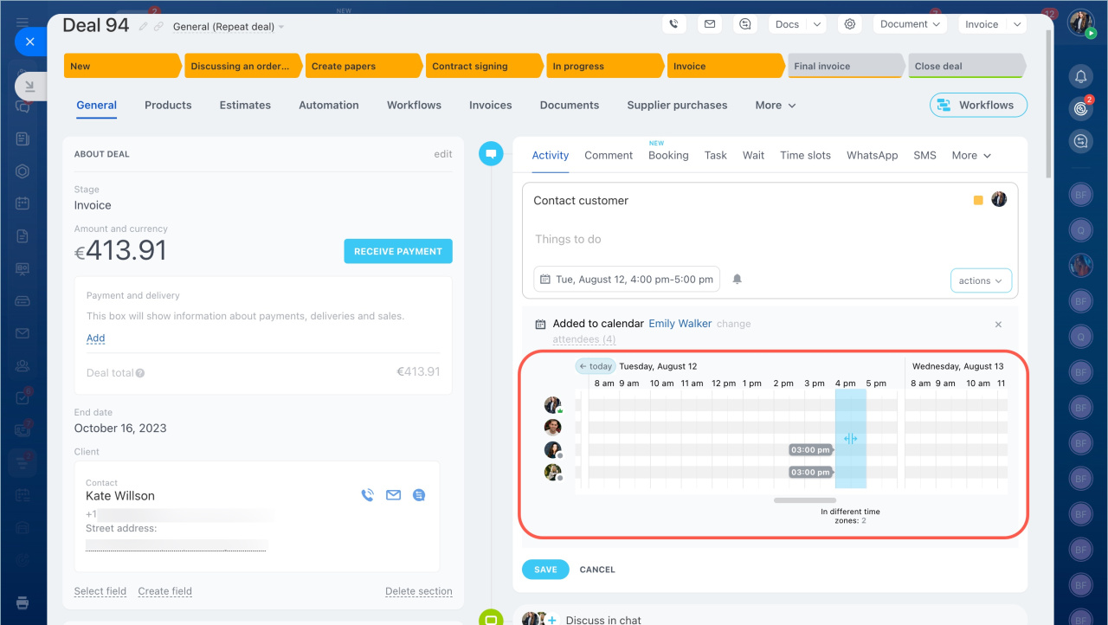Open the actions dropdown in activity
This screenshot has height=625, width=1108.
(980, 280)
